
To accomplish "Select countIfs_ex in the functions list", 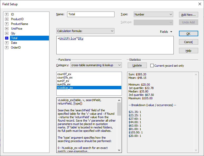I will click(65, 77).
